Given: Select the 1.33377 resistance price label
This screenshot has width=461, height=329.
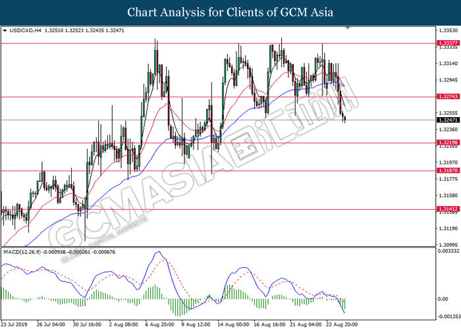Looking at the screenshot, I should 448,43.
